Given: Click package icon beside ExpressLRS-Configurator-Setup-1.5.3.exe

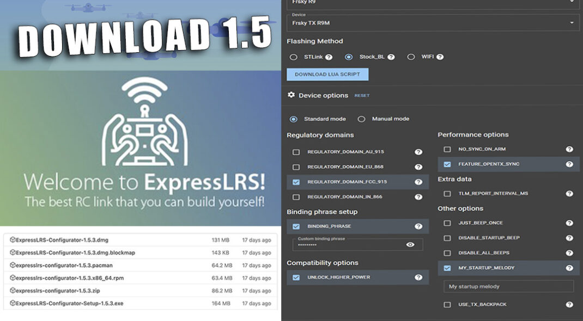Looking at the screenshot, I should [13, 303].
